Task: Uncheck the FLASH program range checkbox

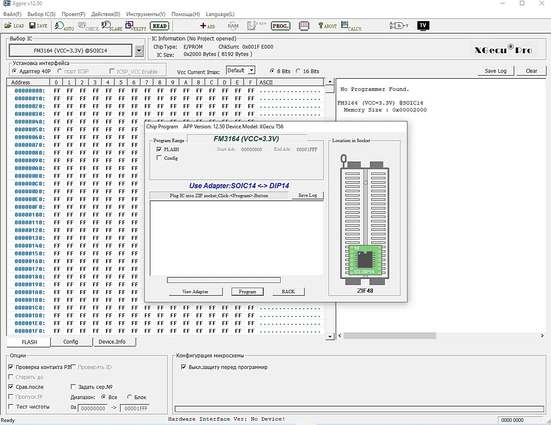Action: pyautogui.click(x=159, y=149)
